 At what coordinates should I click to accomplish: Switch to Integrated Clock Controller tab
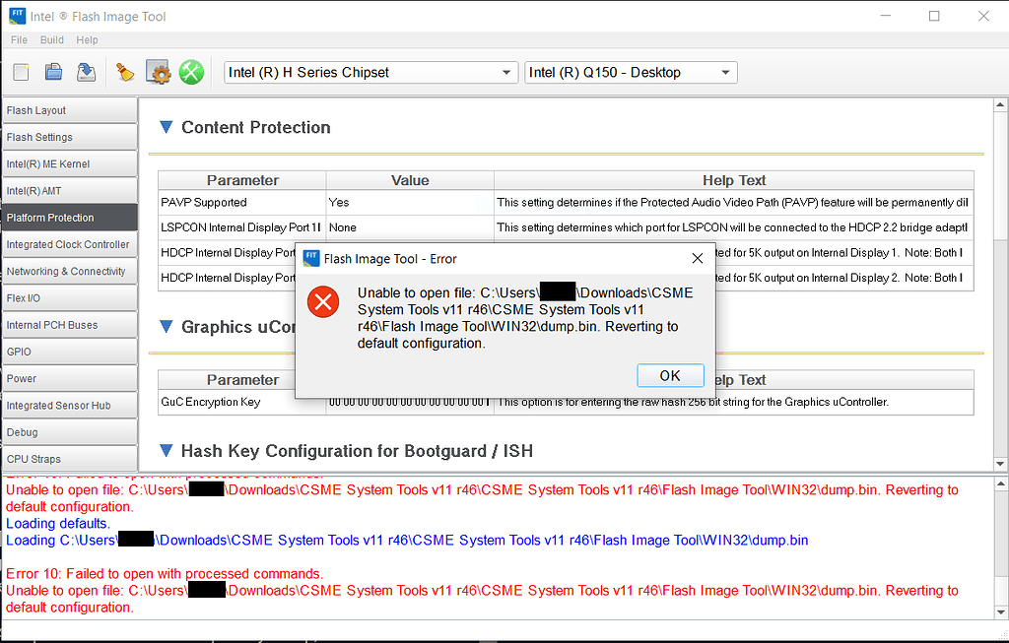[x=69, y=244]
